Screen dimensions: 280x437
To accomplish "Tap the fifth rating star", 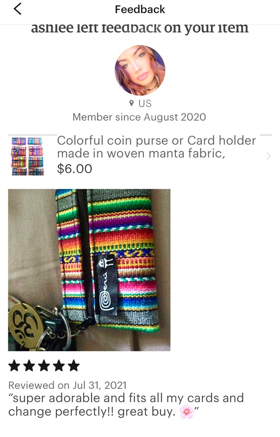I will pos(74,366).
